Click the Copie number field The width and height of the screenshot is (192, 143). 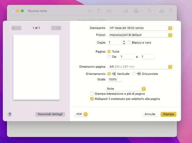pos(115,42)
